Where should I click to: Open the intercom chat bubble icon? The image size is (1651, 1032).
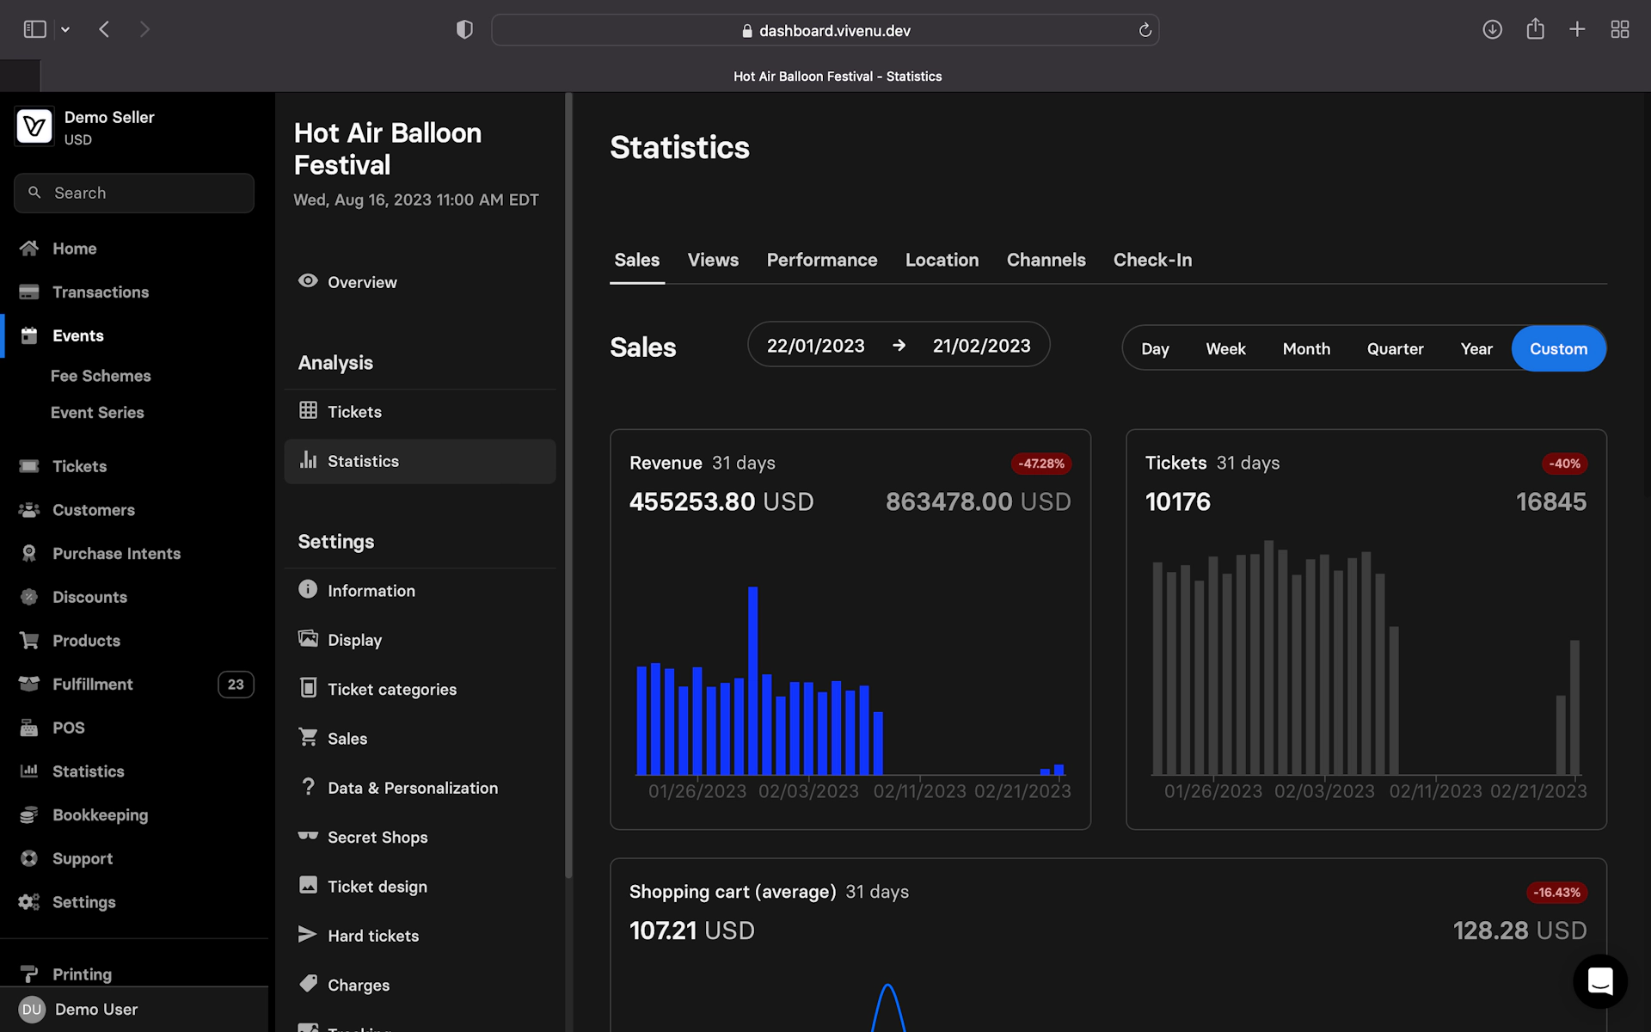(x=1599, y=980)
